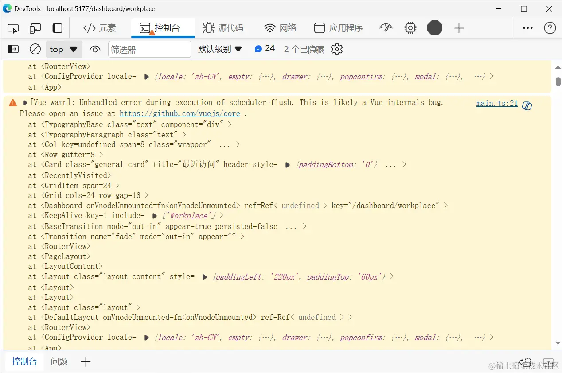Select the 问题 Issues drawer tab
This screenshot has height=373, width=562.
point(59,362)
